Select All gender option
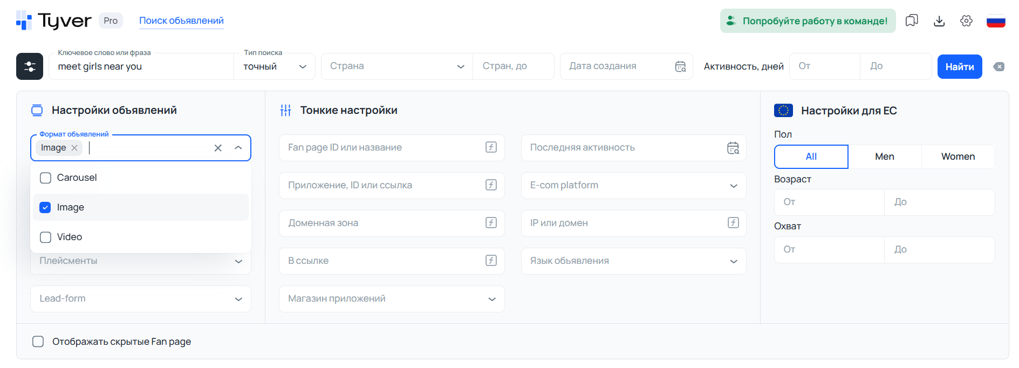This screenshot has height=368, width=1019. point(811,156)
